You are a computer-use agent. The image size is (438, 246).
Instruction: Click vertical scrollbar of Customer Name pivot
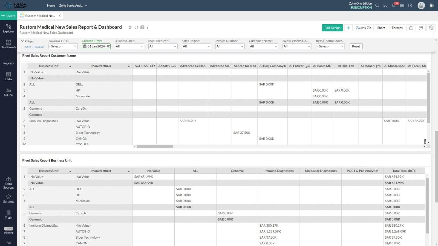click(x=428, y=98)
